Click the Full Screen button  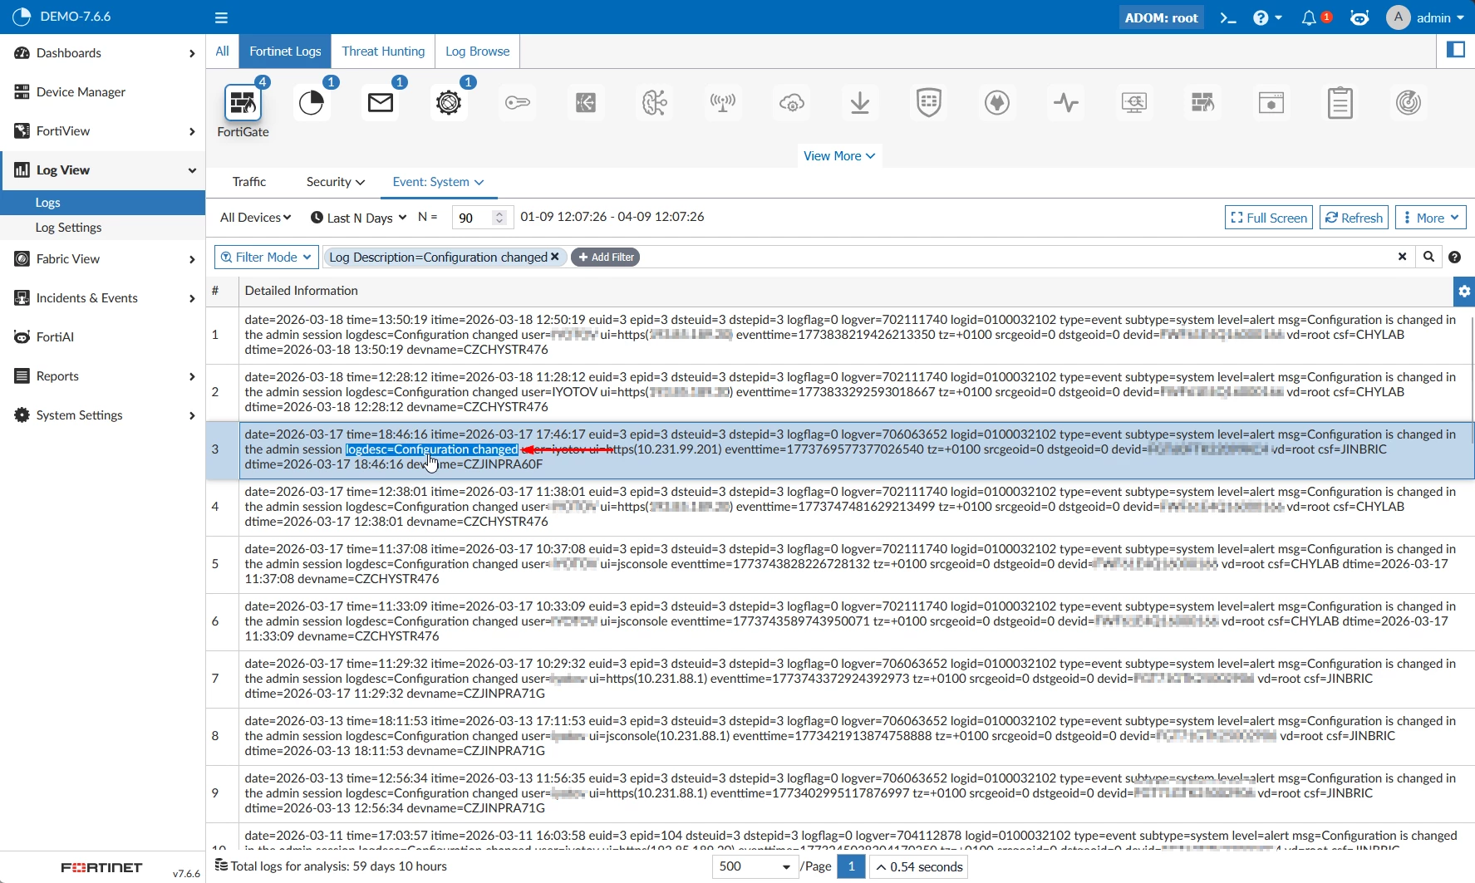[1269, 218]
